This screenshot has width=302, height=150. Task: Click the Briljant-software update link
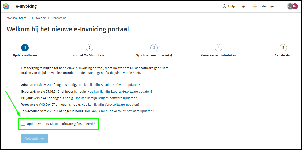click(106, 98)
